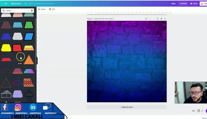Click the Condividi share button
This screenshot has height=119, width=207.
(183, 4)
